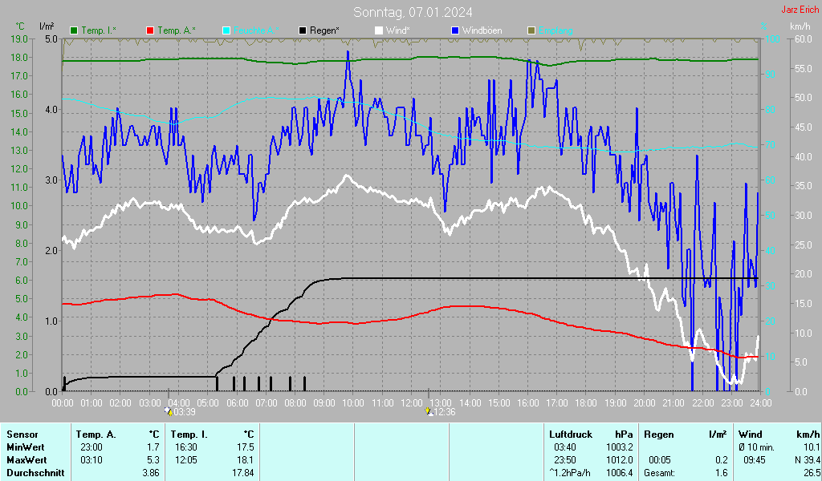Viewport: 822px width, 481px height.
Task: Click the olive Empfang legend label
Action: 555,30
